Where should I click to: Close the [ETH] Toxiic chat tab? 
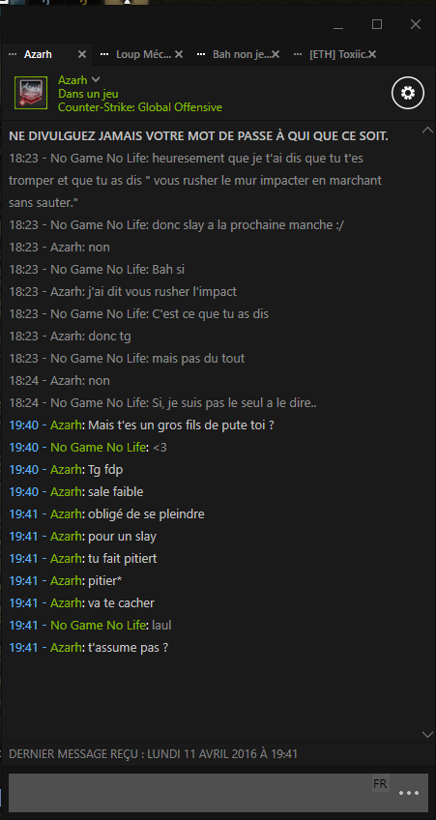tap(372, 54)
